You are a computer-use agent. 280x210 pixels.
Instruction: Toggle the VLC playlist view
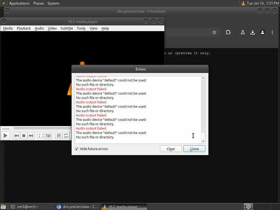pyautogui.click(x=59, y=136)
